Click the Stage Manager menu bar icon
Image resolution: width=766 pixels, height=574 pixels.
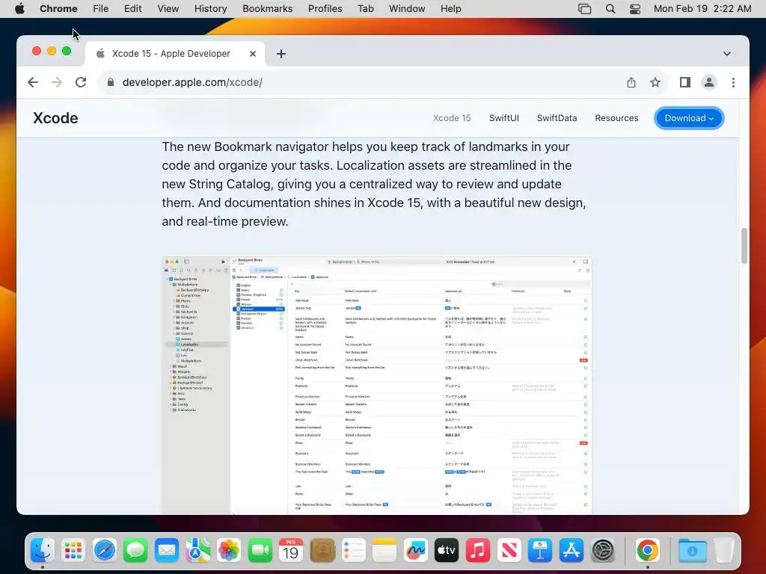pos(584,9)
